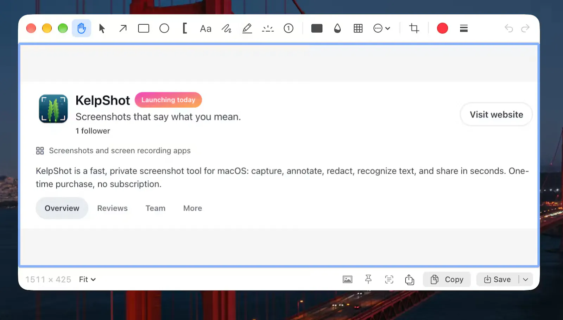Open Screenshots and screen recording apps category

(113, 151)
